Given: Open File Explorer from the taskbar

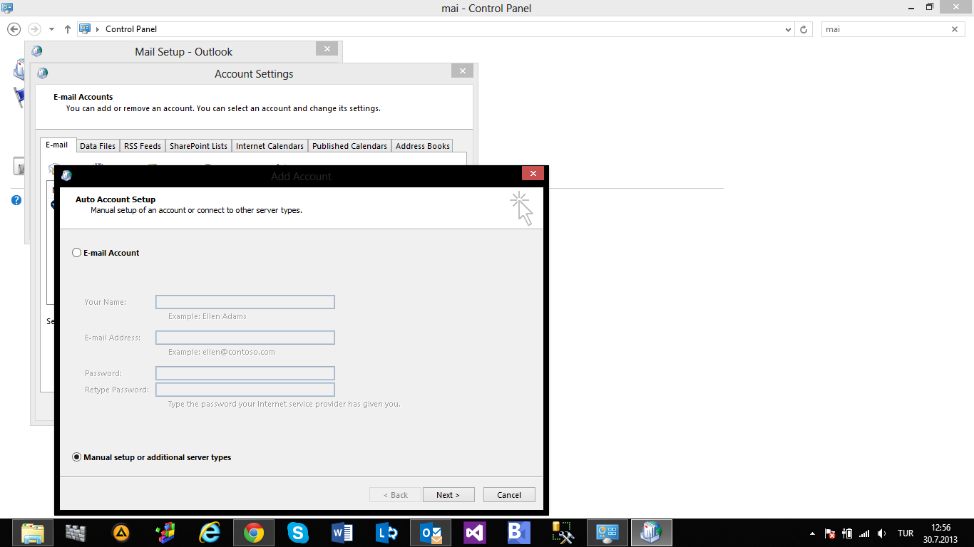Looking at the screenshot, I should pos(33,533).
